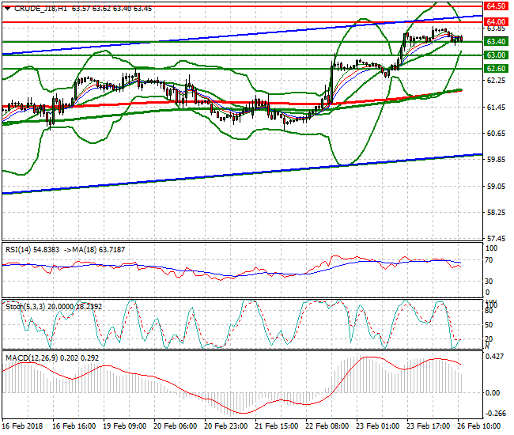The width and height of the screenshot is (514, 435).
Task: Click the 59.05 price axis value
Action: point(496,186)
